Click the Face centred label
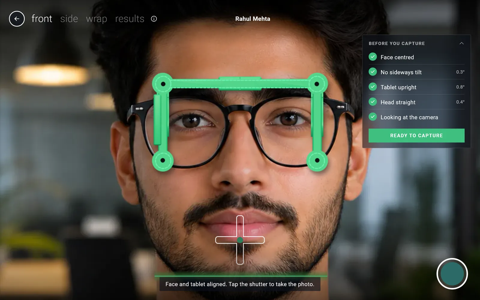Viewport: 480px width, 300px height. (397, 57)
